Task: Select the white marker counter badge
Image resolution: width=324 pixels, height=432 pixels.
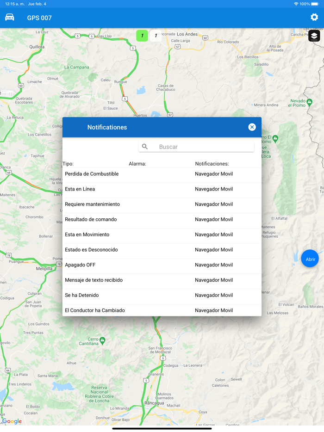Action: click(x=156, y=36)
